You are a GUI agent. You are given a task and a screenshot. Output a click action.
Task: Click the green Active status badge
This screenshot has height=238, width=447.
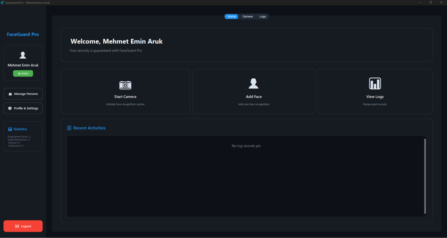click(23, 73)
